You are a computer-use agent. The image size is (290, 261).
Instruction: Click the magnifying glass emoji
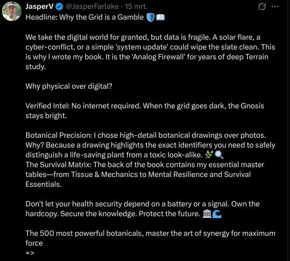pos(219,155)
